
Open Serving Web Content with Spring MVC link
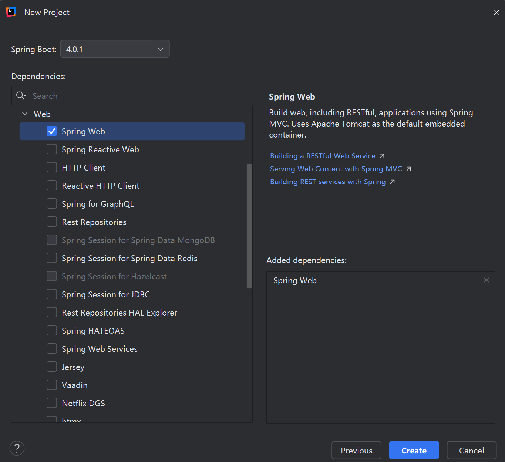coord(336,169)
